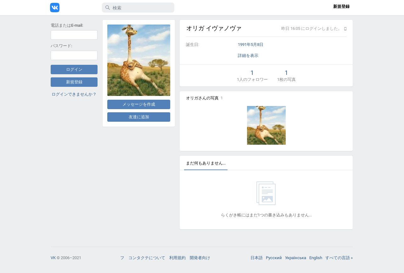Screen dimensions: 404x273
Task: Open the フ footer link
Action: (x=122, y=258)
